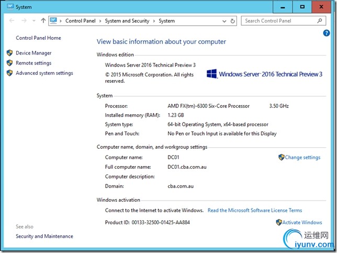Select System and Security breadcrumb
The image size is (337, 253).
pos(127,21)
